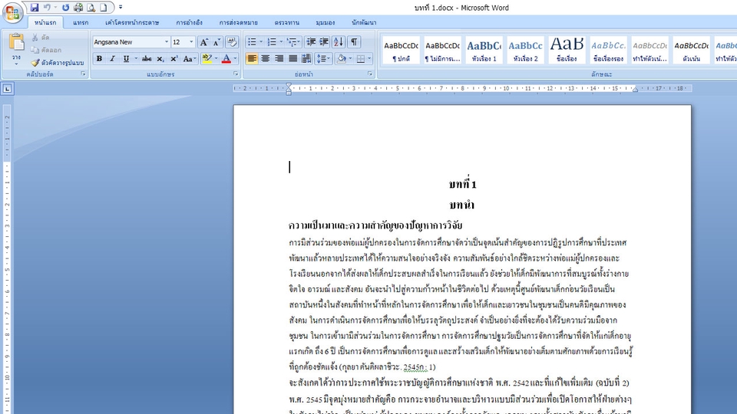This screenshot has height=414, width=737.
Task: Click the Quick Print icon
Action: point(78,8)
